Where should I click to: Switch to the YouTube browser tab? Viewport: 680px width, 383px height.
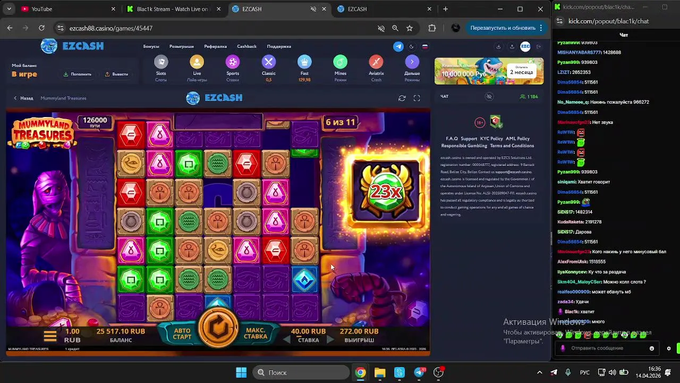(x=68, y=9)
